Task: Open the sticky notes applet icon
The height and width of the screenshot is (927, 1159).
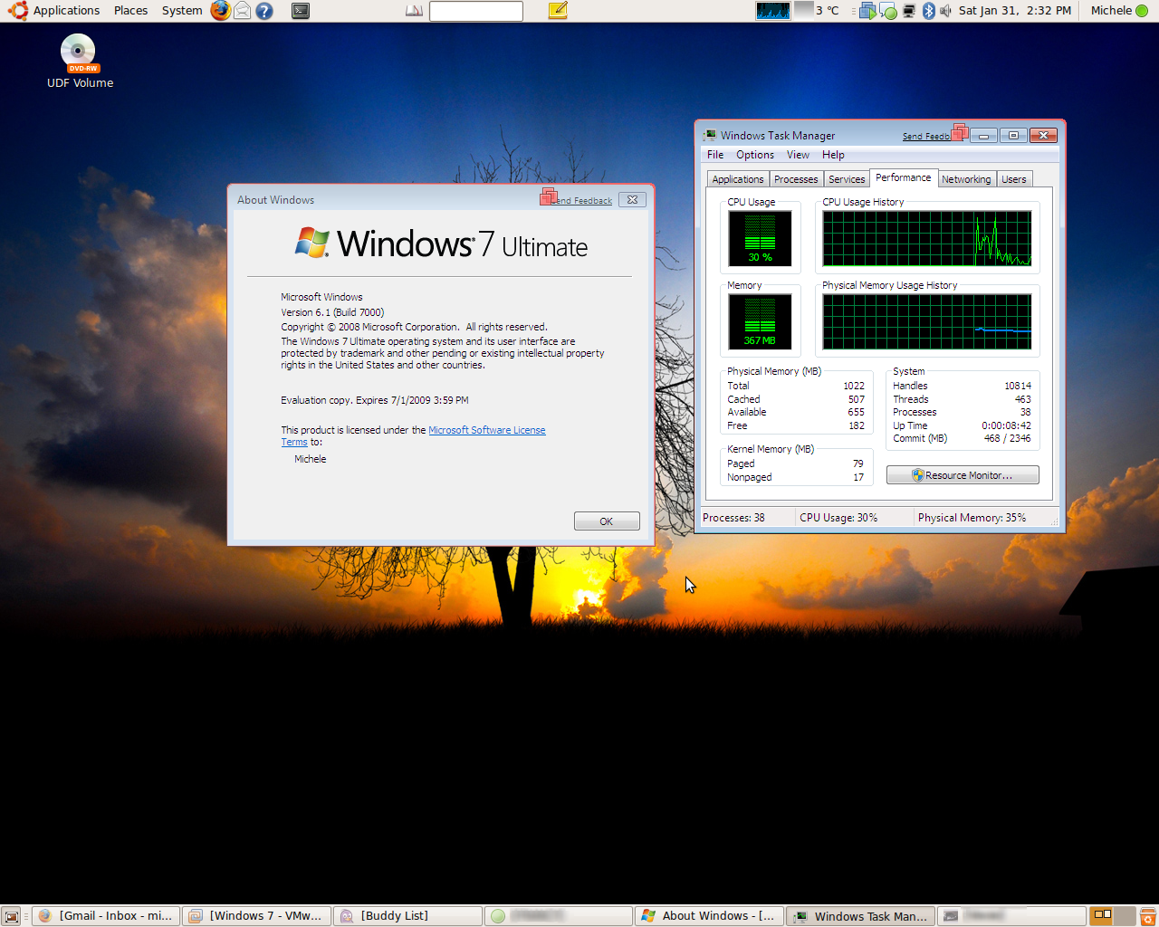Action: point(558,11)
